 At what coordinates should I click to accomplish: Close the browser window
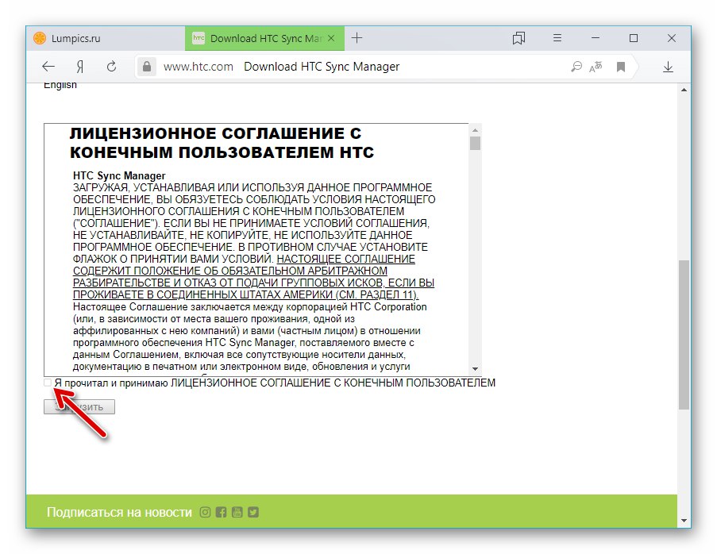(671, 38)
